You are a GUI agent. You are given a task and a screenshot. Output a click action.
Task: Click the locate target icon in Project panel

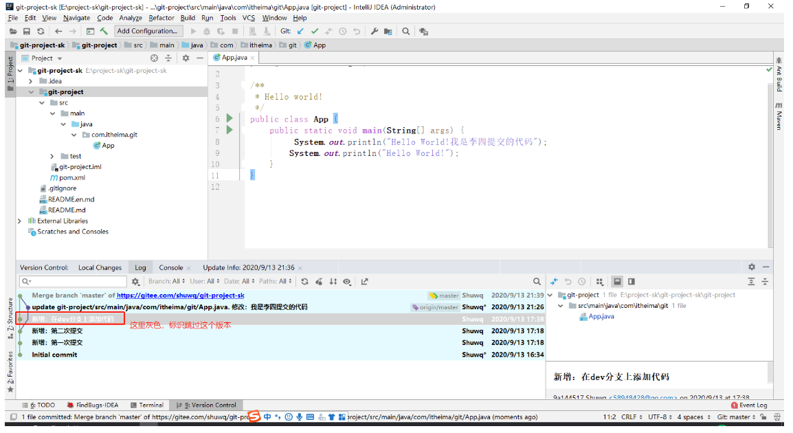[154, 58]
